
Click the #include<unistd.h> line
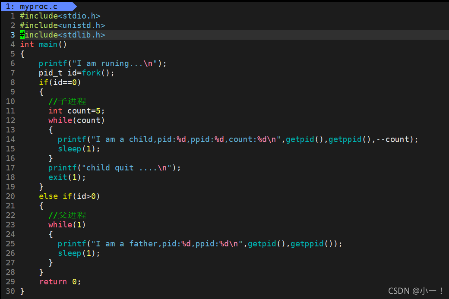(63, 25)
